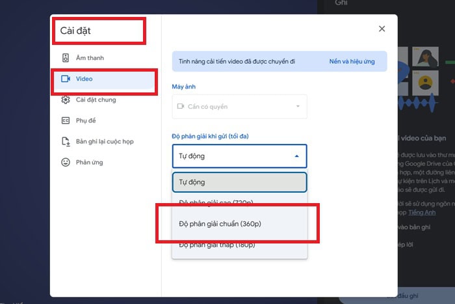The image size is (455, 304).
Task: Click the Máy ảnh dropdown arrow
Action: [x=298, y=106]
